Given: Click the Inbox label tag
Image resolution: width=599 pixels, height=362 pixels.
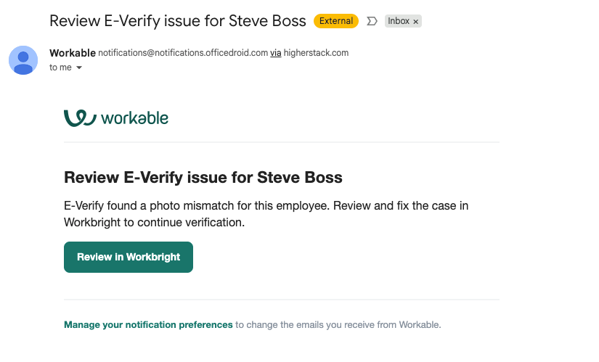Looking at the screenshot, I should pos(399,21).
